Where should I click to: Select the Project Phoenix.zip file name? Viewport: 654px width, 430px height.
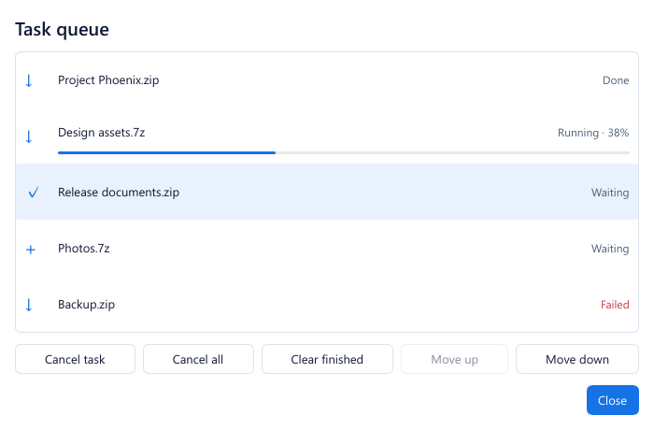tap(108, 80)
